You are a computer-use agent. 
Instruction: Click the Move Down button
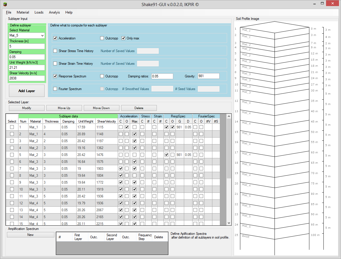[101, 108]
